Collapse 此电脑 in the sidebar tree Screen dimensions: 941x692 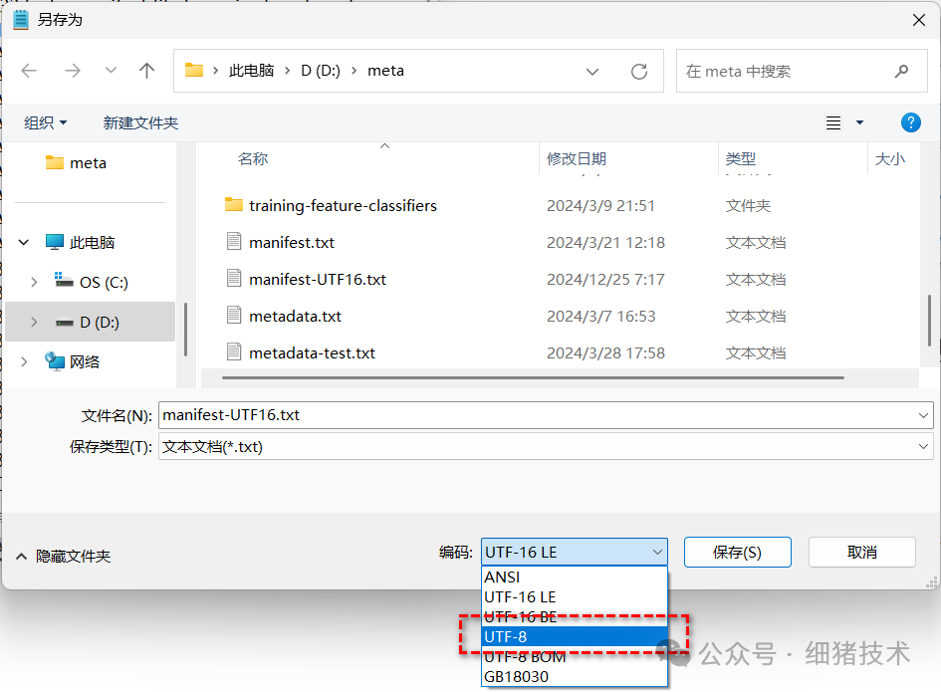click(22, 242)
